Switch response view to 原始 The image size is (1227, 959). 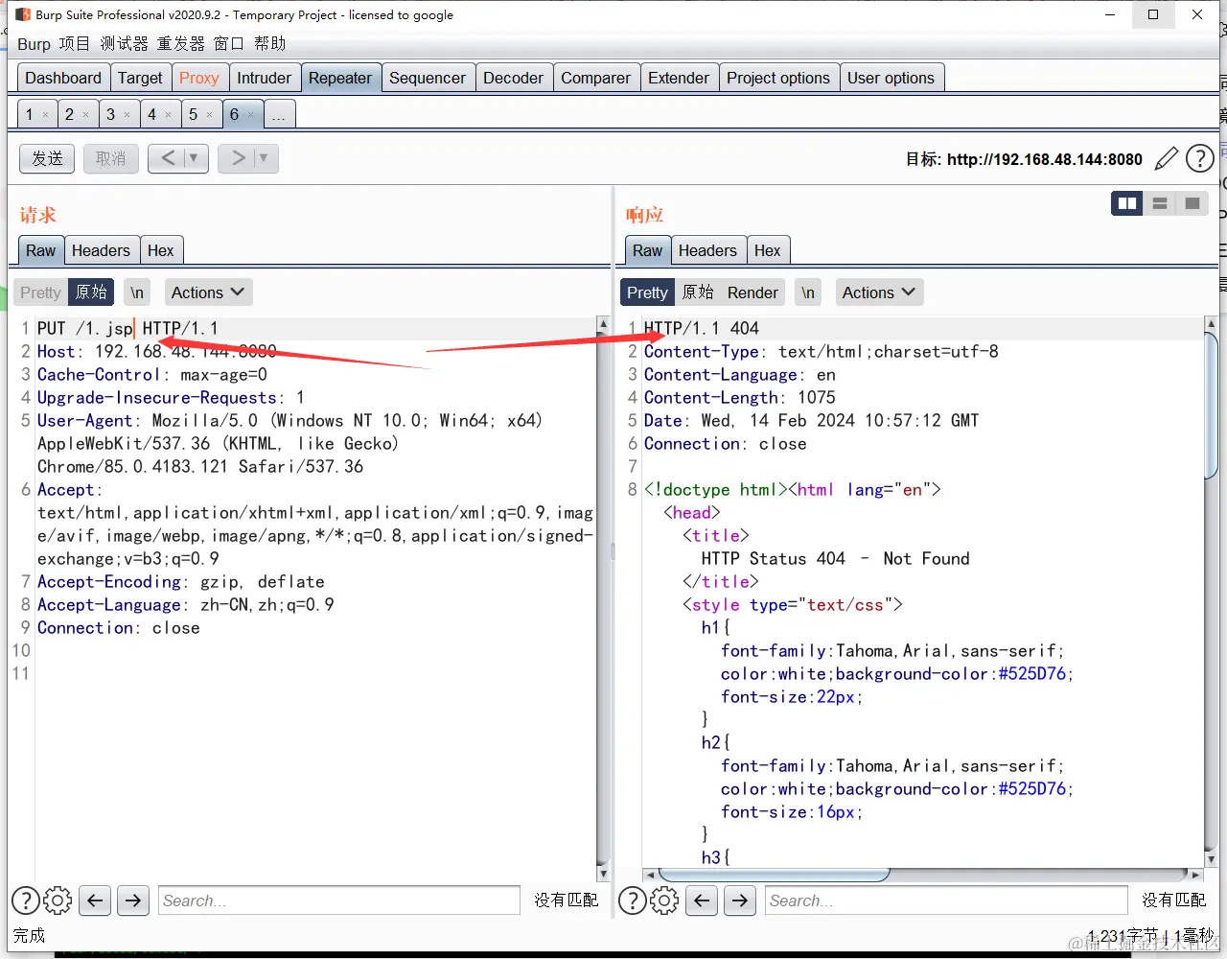pyautogui.click(x=698, y=292)
